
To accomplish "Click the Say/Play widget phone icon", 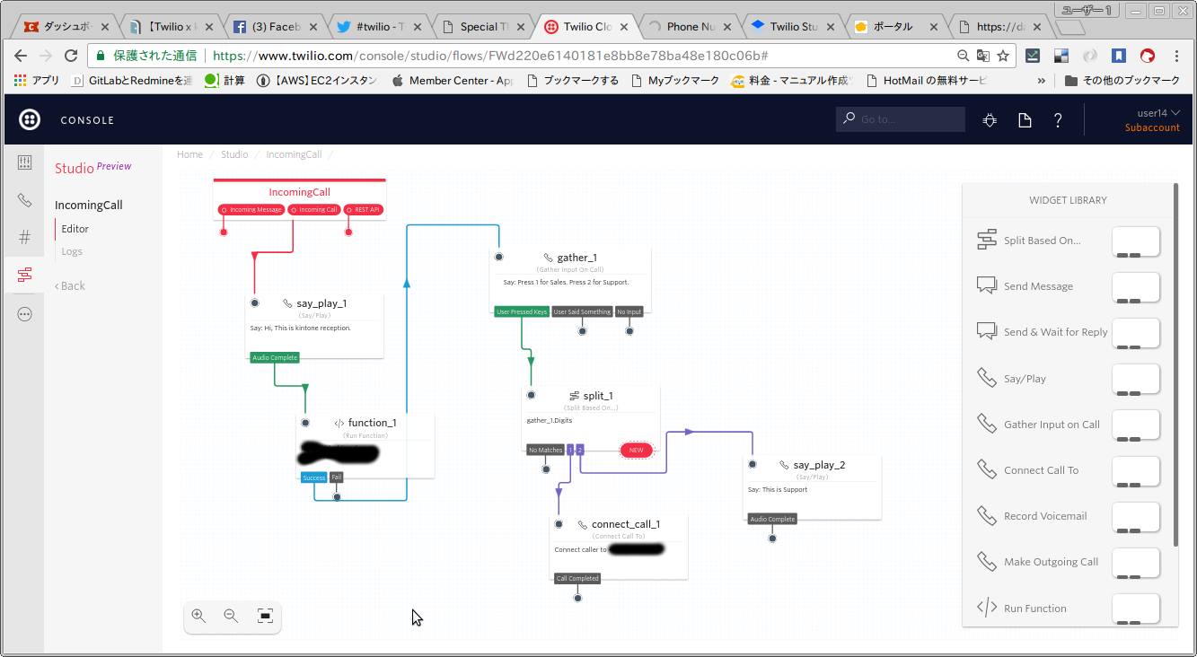I will 987,377.
